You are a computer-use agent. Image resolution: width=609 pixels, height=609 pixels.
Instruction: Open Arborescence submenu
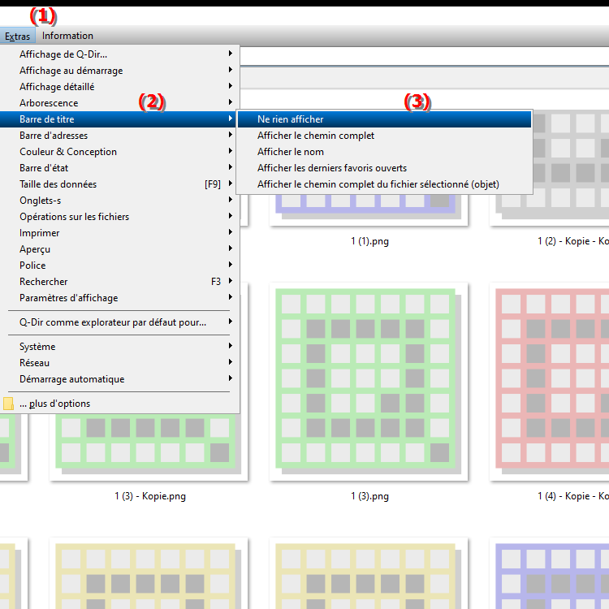click(119, 103)
